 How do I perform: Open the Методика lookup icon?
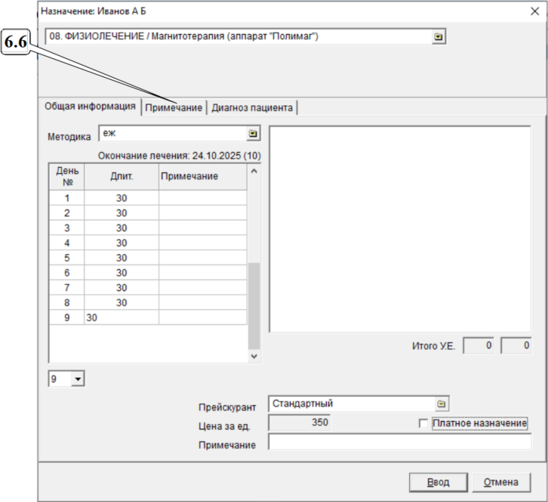254,134
